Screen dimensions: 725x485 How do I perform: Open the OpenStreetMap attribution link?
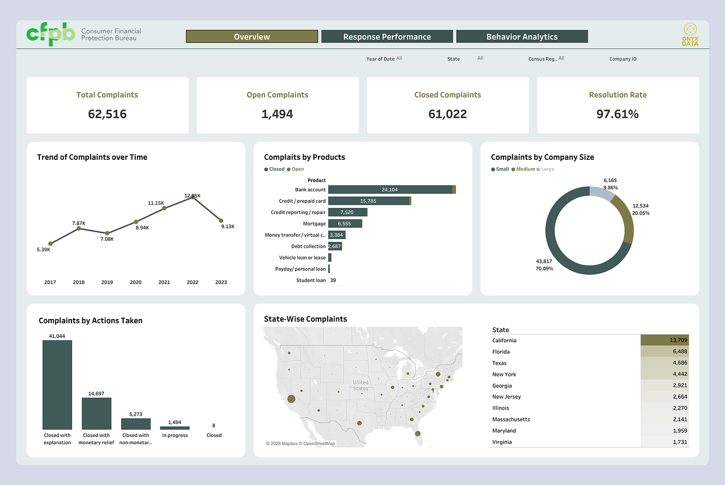[319, 444]
